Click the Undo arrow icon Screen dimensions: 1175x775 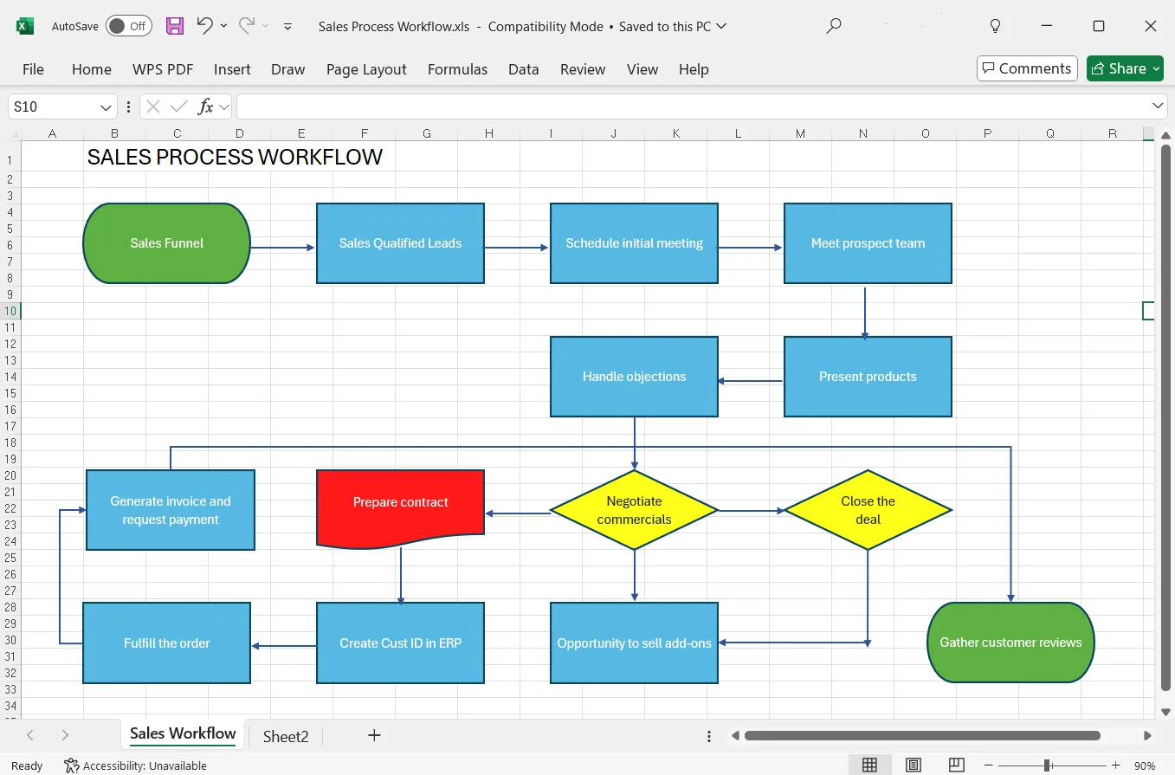tap(204, 26)
